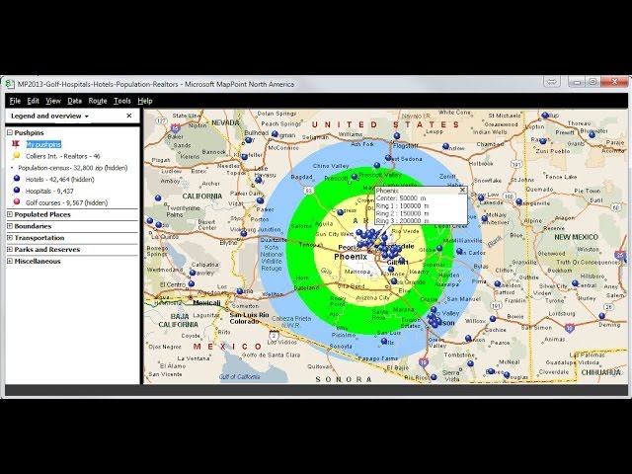Click the hospital pushpin near Bullhead City

point(248,140)
